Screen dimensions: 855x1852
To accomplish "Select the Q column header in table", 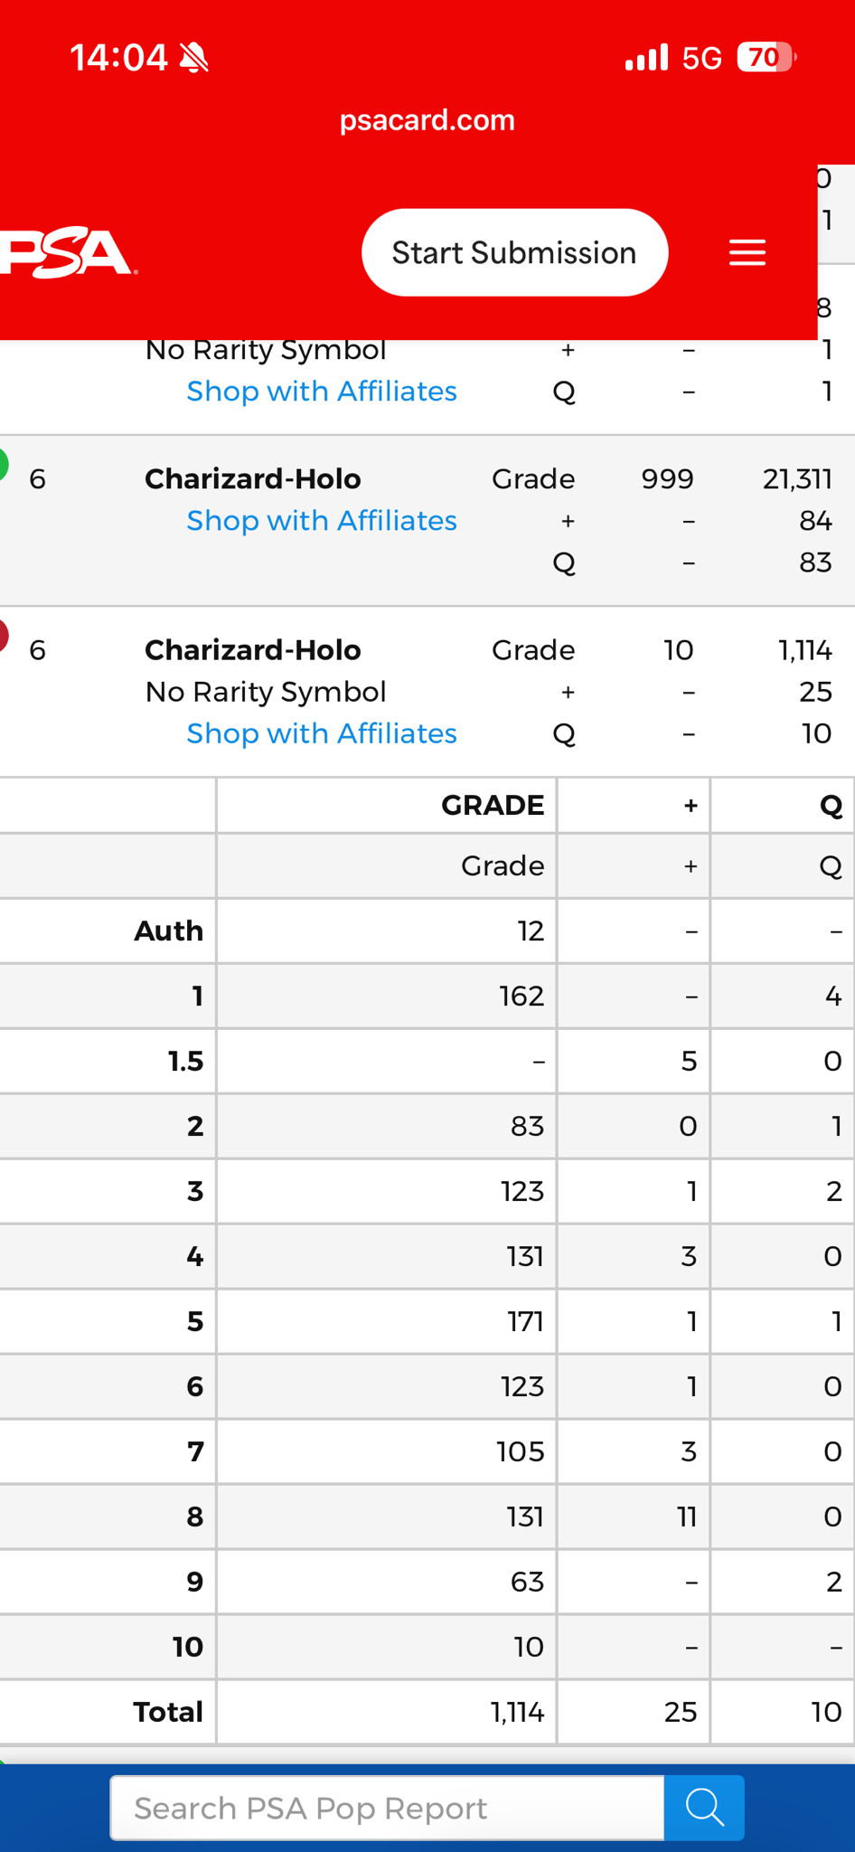I will 831,805.
